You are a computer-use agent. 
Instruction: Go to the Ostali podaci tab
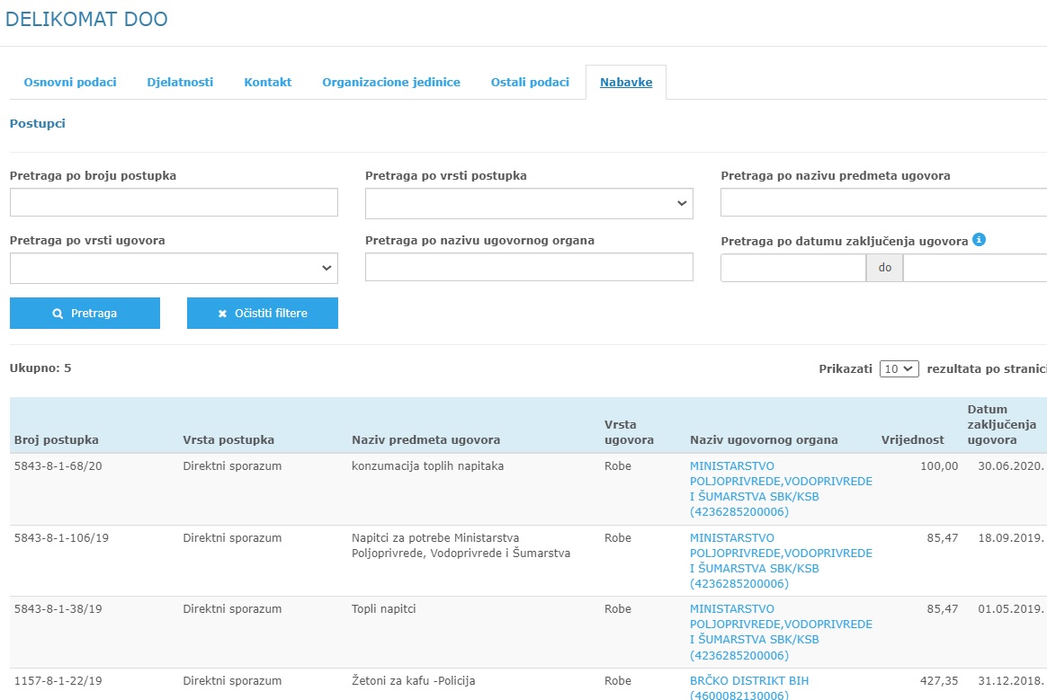(x=530, y=82)
